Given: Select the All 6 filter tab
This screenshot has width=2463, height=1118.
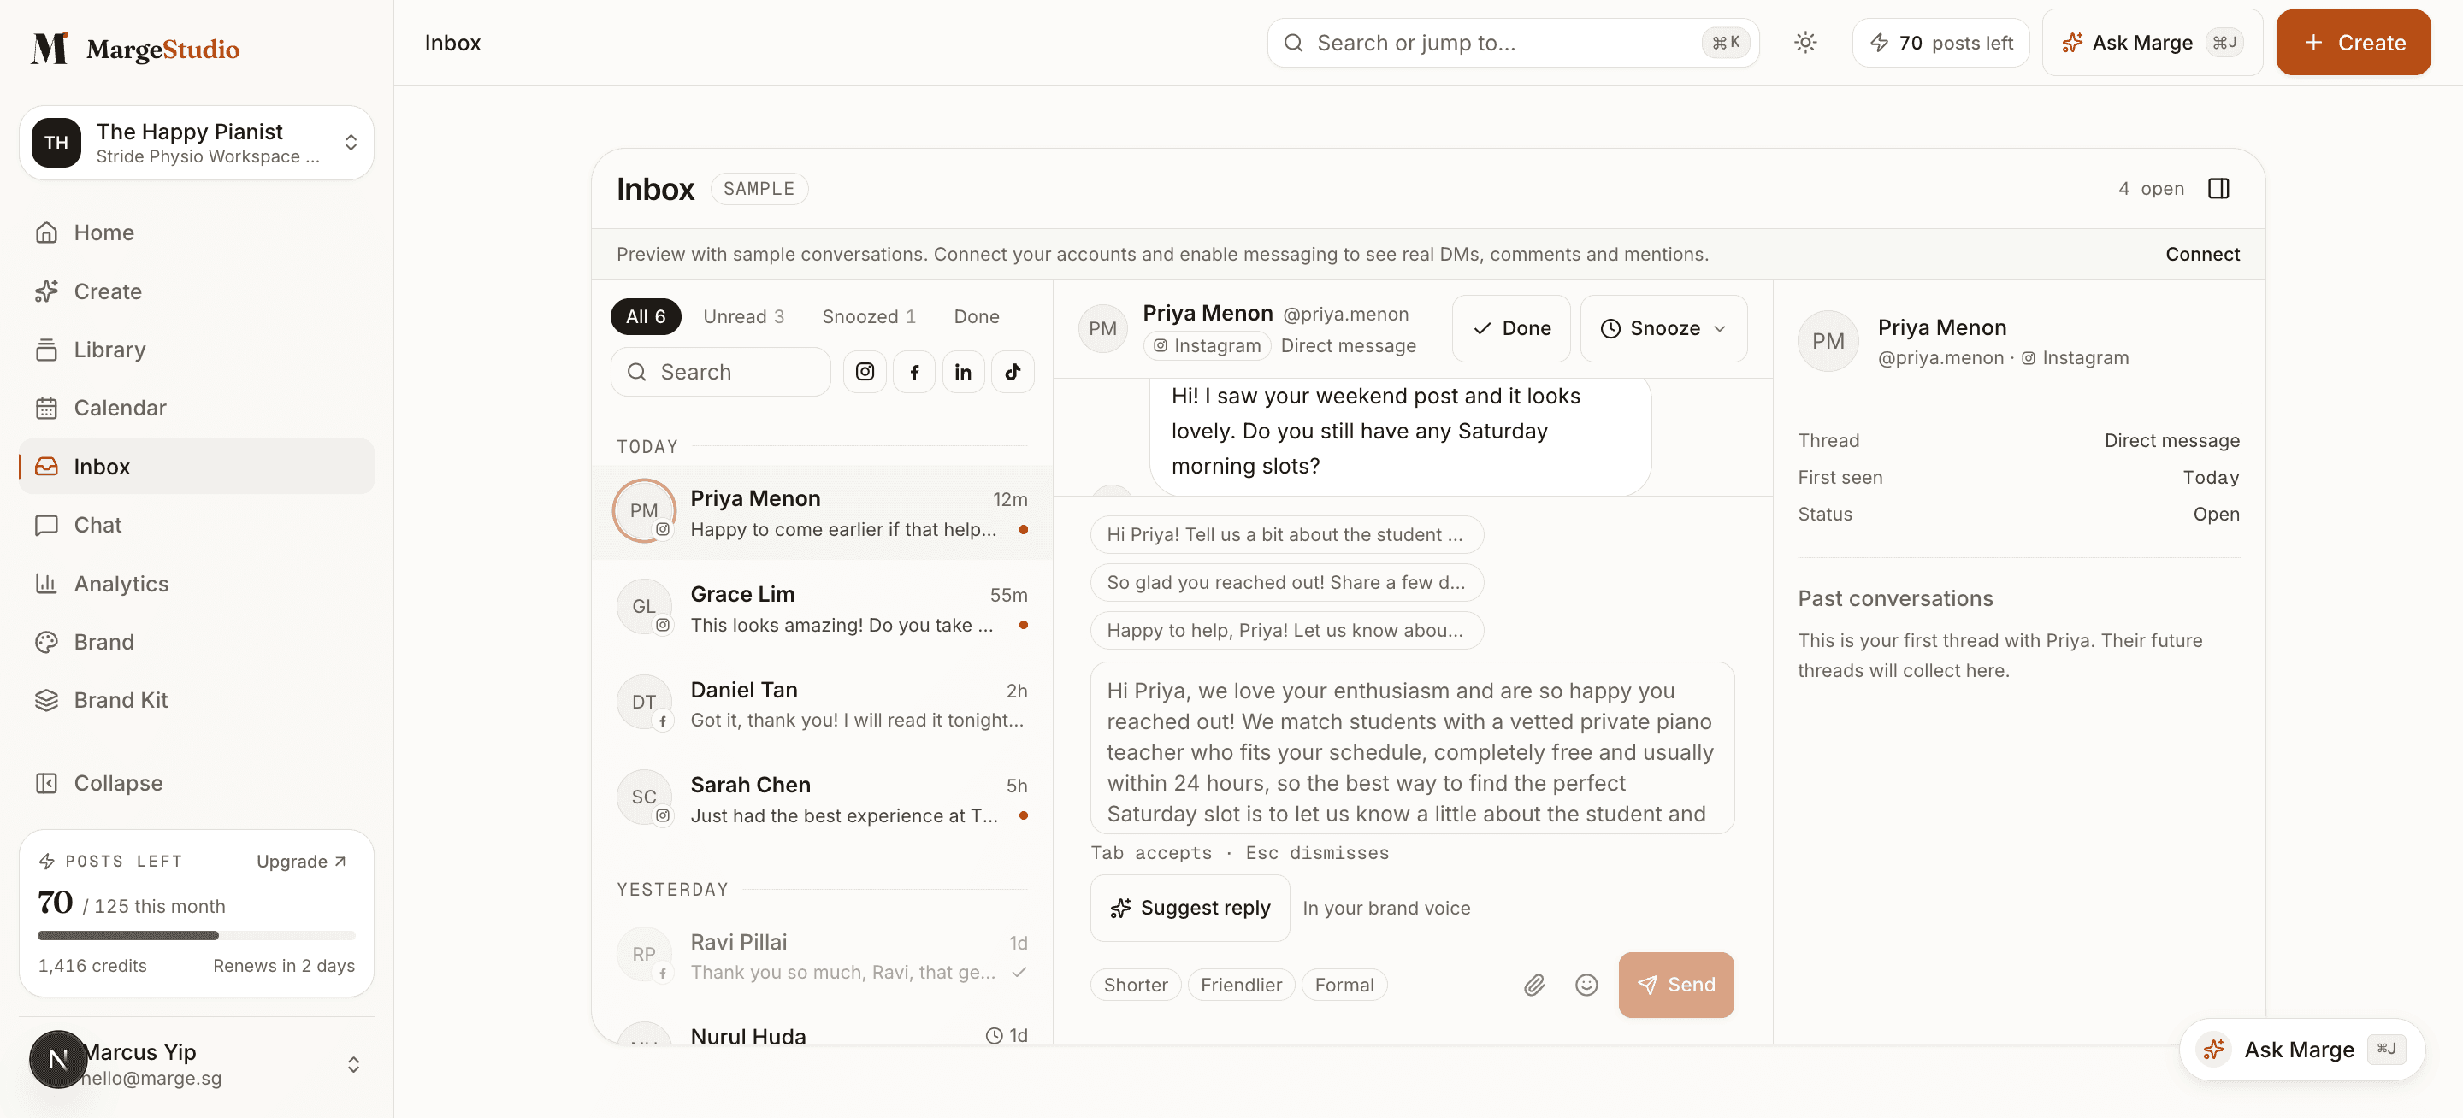Looking at the screenshot, I should (x=646, y=316).
